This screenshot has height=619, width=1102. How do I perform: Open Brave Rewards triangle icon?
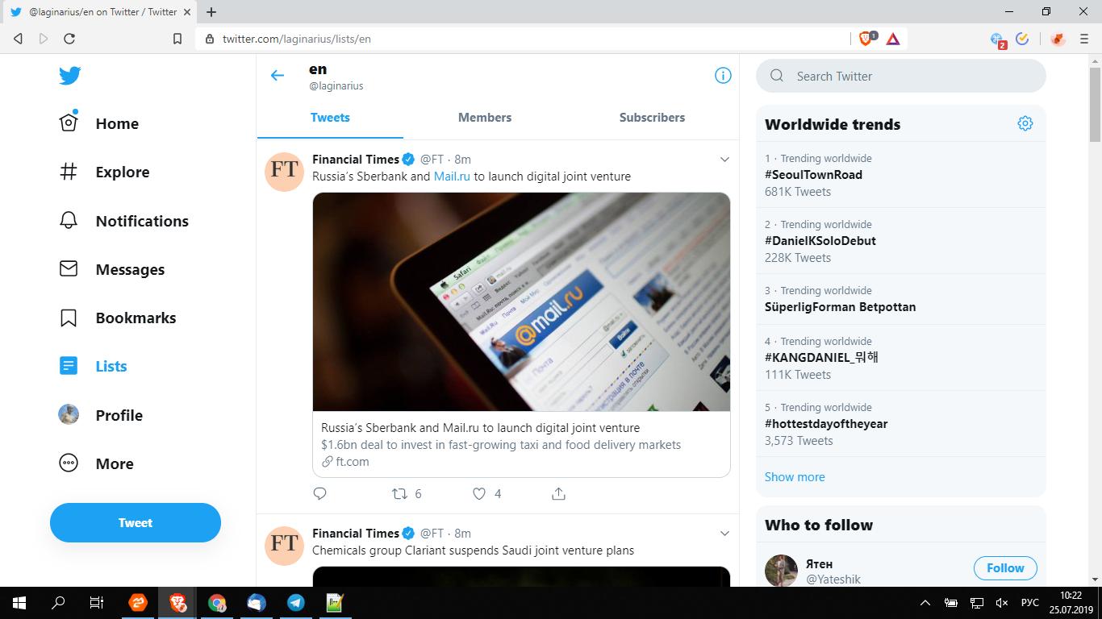click(x=893, y=39)
